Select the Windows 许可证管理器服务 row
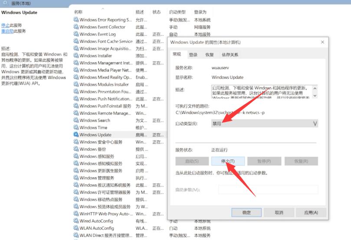 120,192
